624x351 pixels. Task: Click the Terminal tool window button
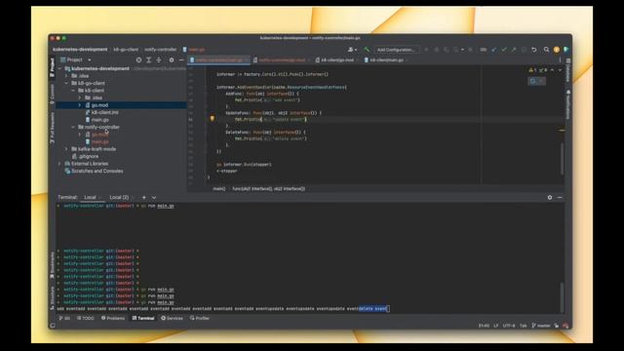coord(143,319)
